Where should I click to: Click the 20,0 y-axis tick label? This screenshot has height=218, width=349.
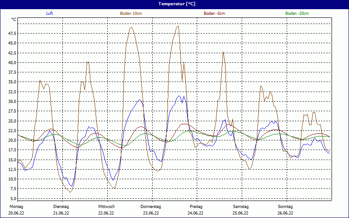[12, 140]
